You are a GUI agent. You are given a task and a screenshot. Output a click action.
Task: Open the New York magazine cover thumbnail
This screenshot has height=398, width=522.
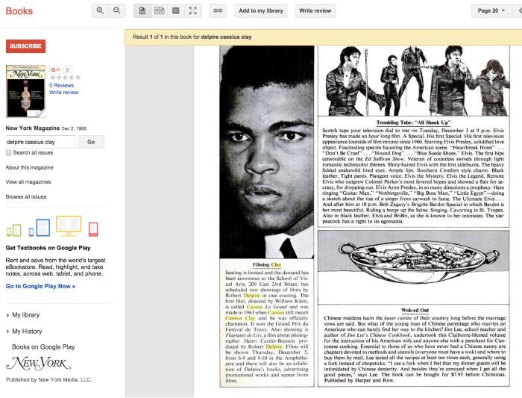25,91
